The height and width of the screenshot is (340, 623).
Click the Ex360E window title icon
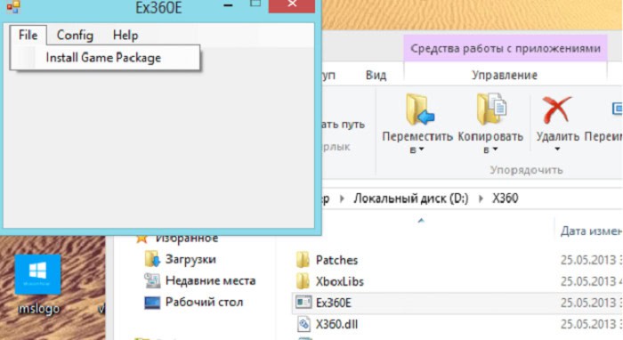pyautogui.click(x=13, y=6)
